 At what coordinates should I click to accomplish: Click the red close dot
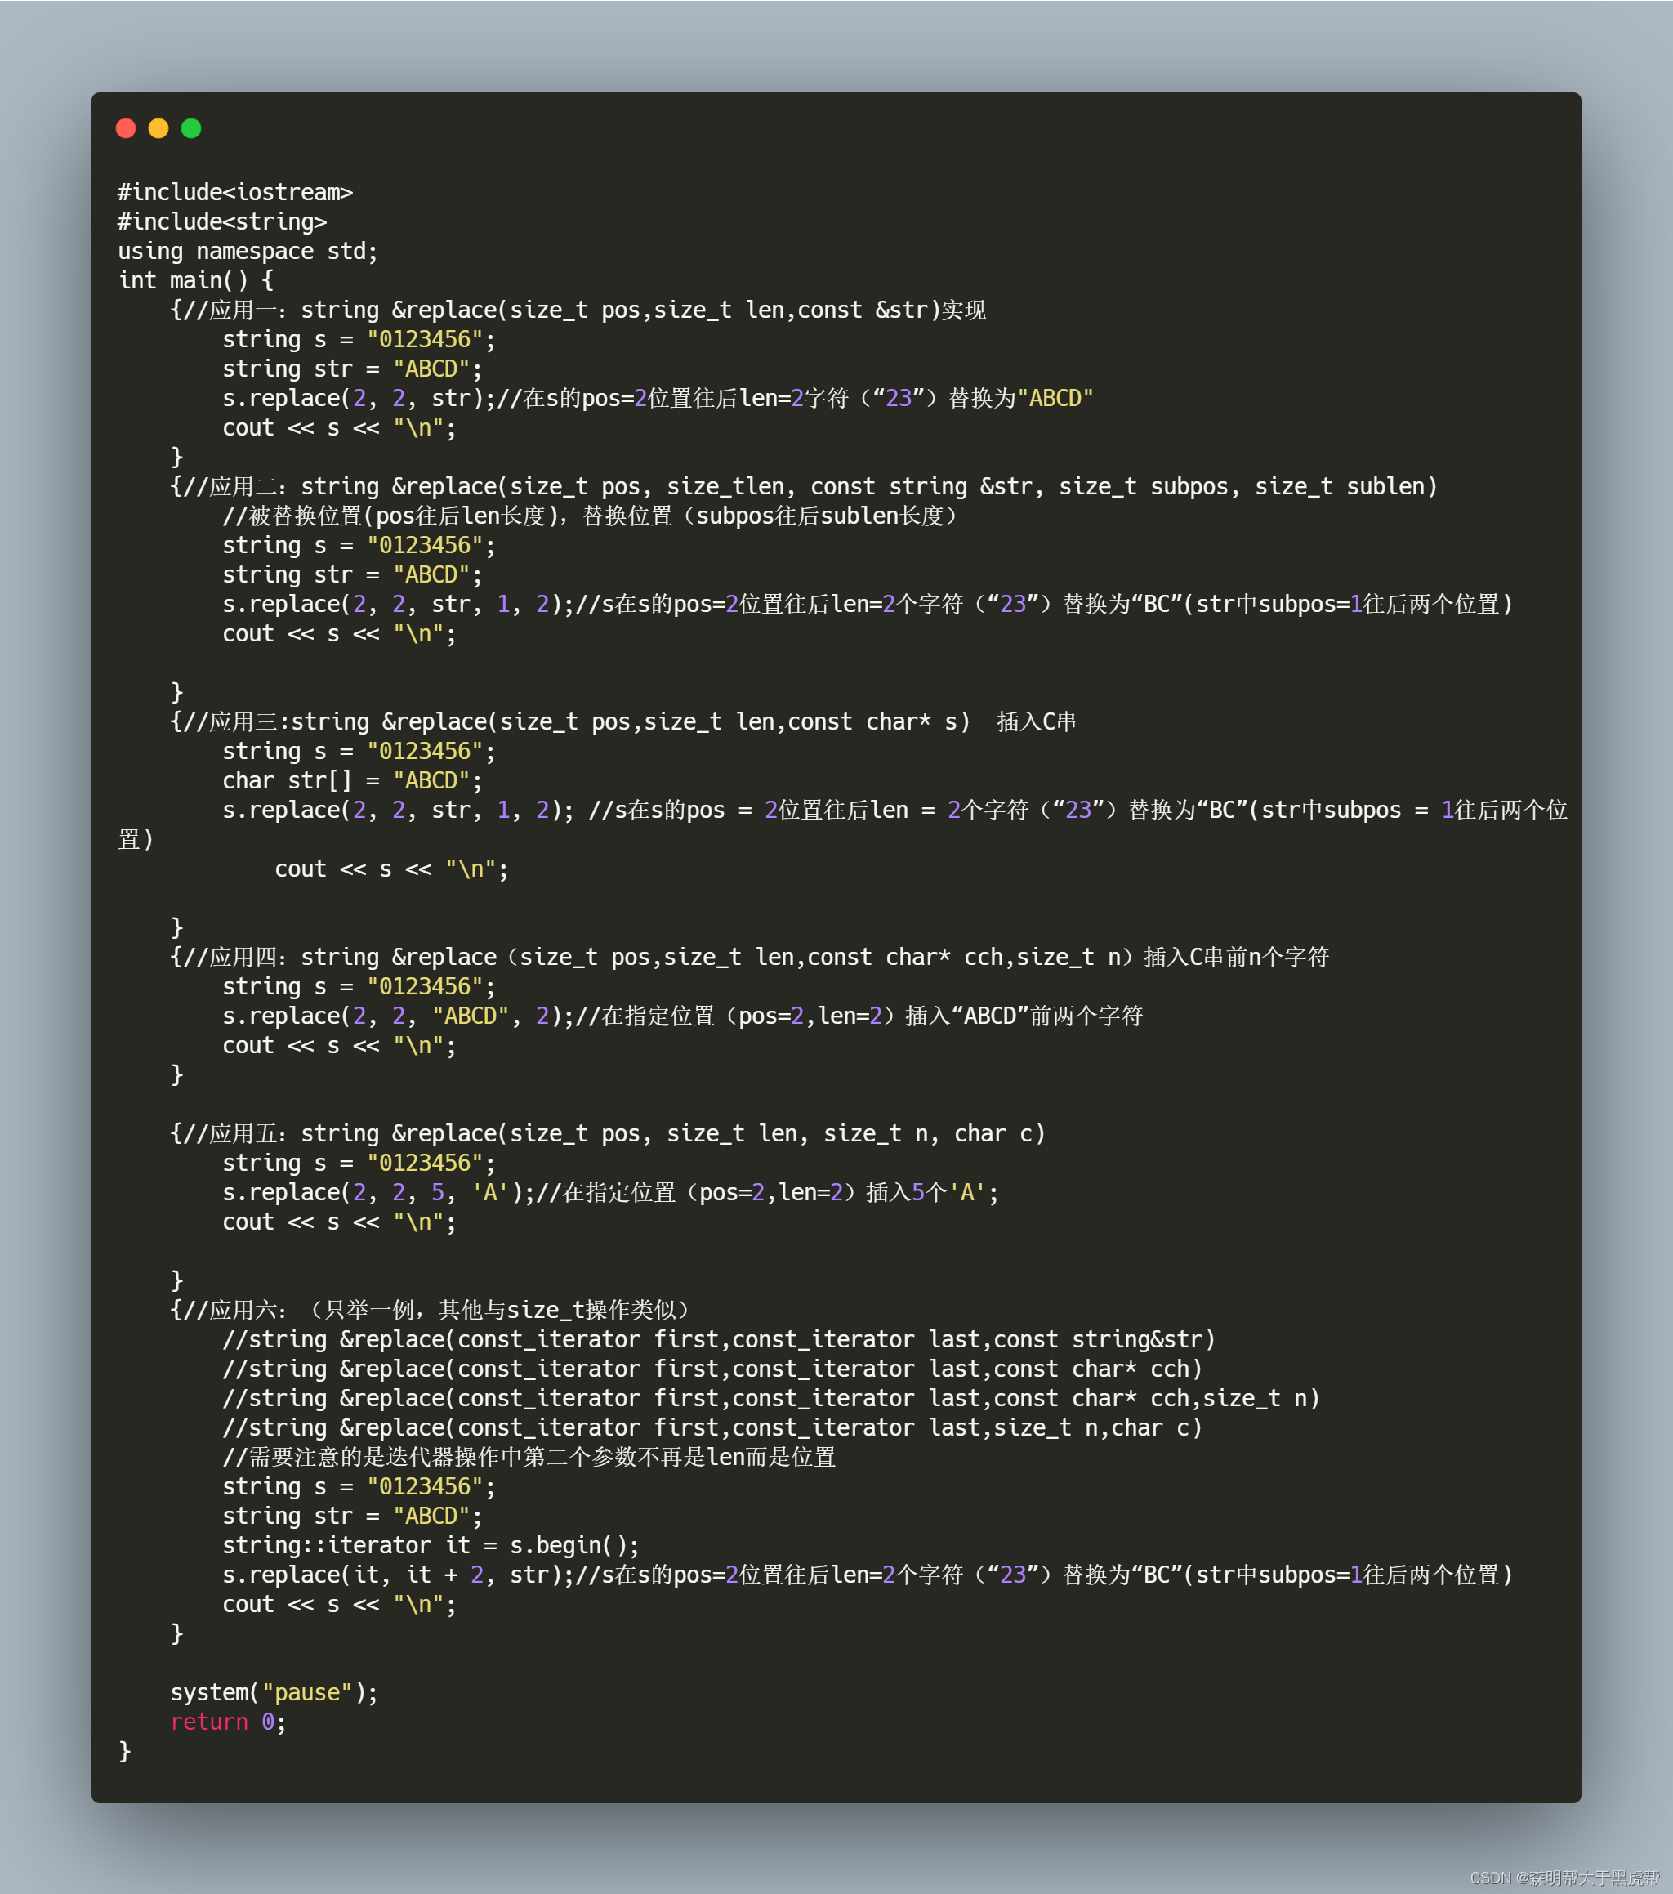(126, 127)
